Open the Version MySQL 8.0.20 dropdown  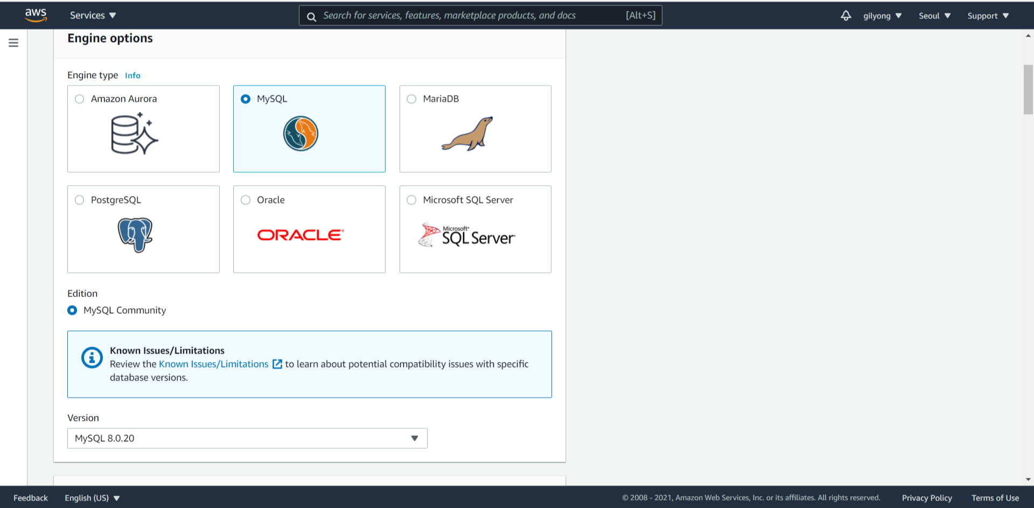pyautogui.click(x=247, y=439)
